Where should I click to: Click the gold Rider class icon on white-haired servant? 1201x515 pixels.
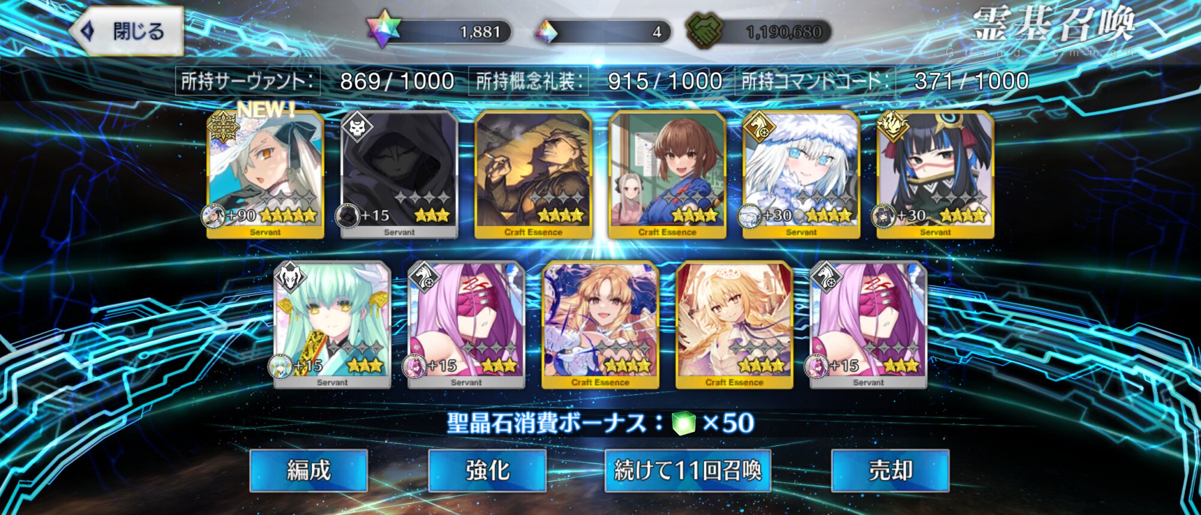tap(759, 127)
